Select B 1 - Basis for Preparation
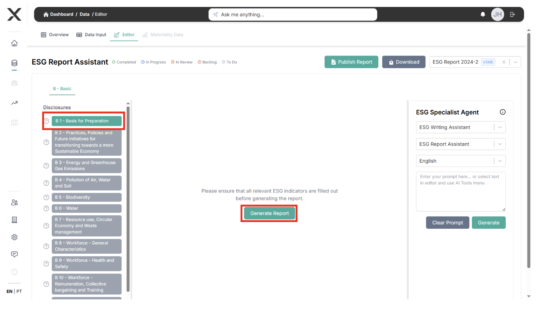The image size is (543, 312). (x=87, y=121)
